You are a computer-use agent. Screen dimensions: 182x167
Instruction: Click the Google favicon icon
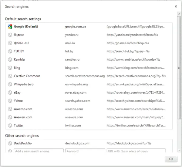(x=10, y=26)
